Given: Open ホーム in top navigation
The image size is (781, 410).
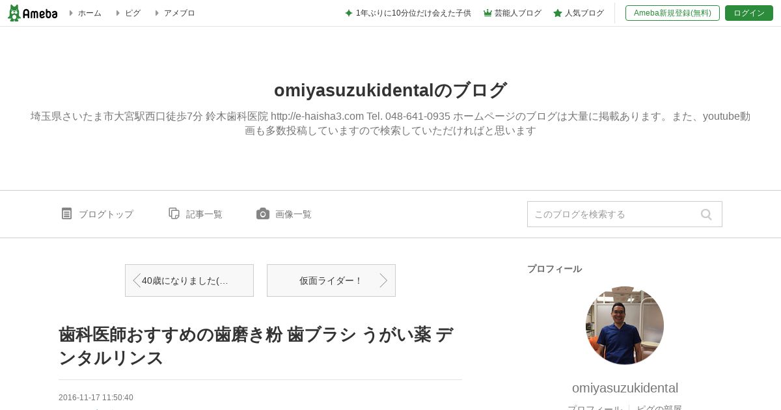Looking at the screenshot, I should point(90,13).
